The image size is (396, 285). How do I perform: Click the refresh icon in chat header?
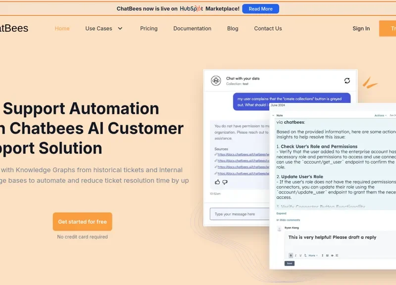click(347, 81)
